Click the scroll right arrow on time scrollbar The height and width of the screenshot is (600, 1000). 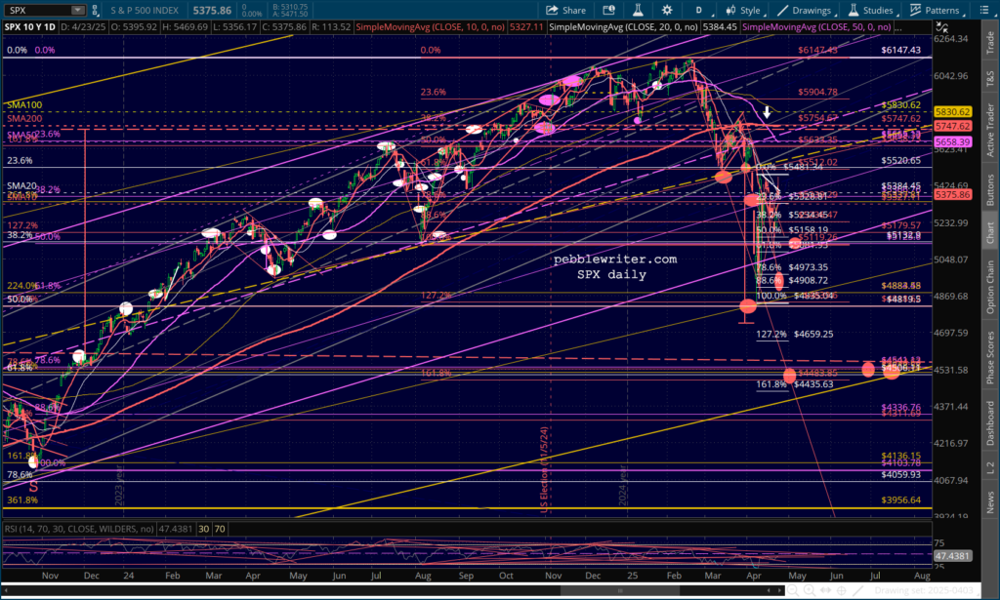tap(779, 590)
